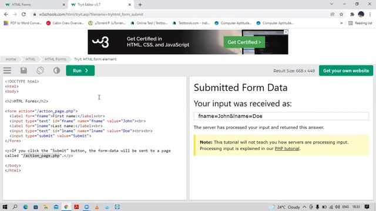Open Windows taskbar search
The width and height of the screenshot is (376, 211).
click(15, 207)
